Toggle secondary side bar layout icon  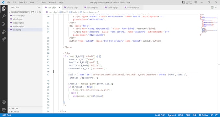(x=191, y=2)
